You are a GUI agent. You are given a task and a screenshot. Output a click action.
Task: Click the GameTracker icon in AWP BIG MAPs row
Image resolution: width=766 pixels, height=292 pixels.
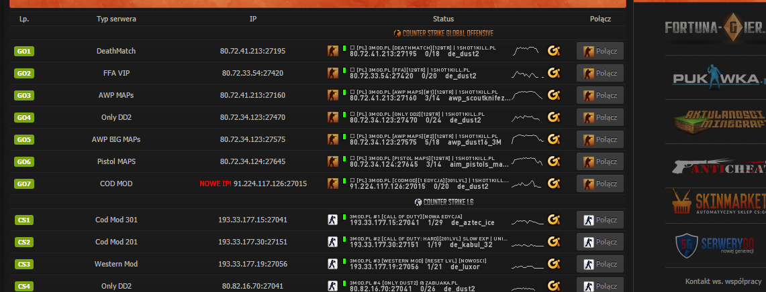click(554, 139)
